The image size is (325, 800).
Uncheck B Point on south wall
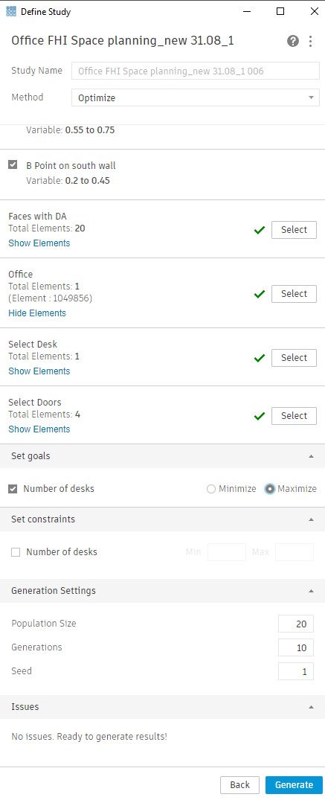[x=13, y=164]
